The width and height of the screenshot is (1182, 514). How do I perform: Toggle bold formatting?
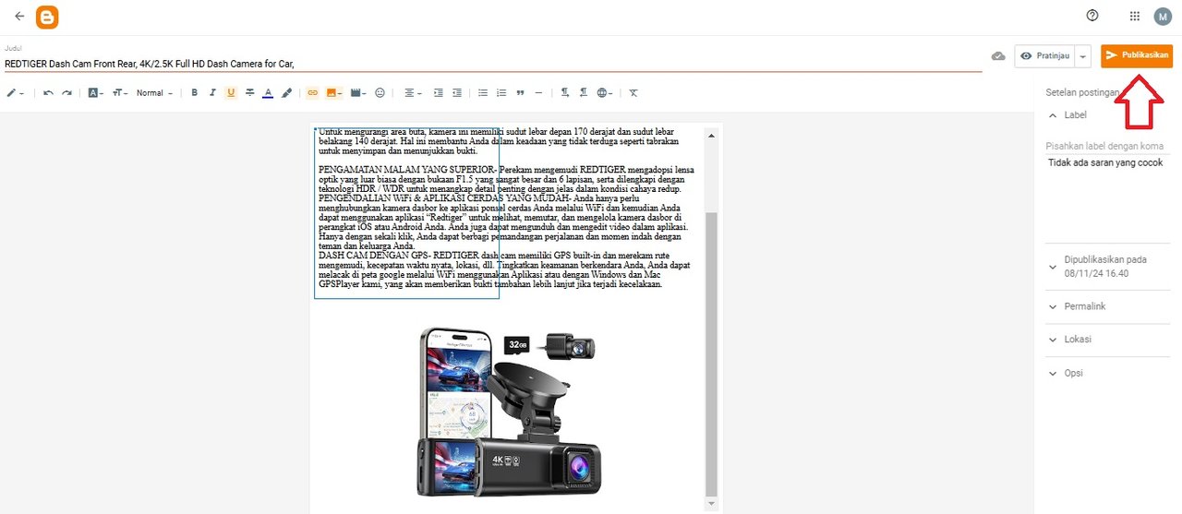(x=194, y=93)
